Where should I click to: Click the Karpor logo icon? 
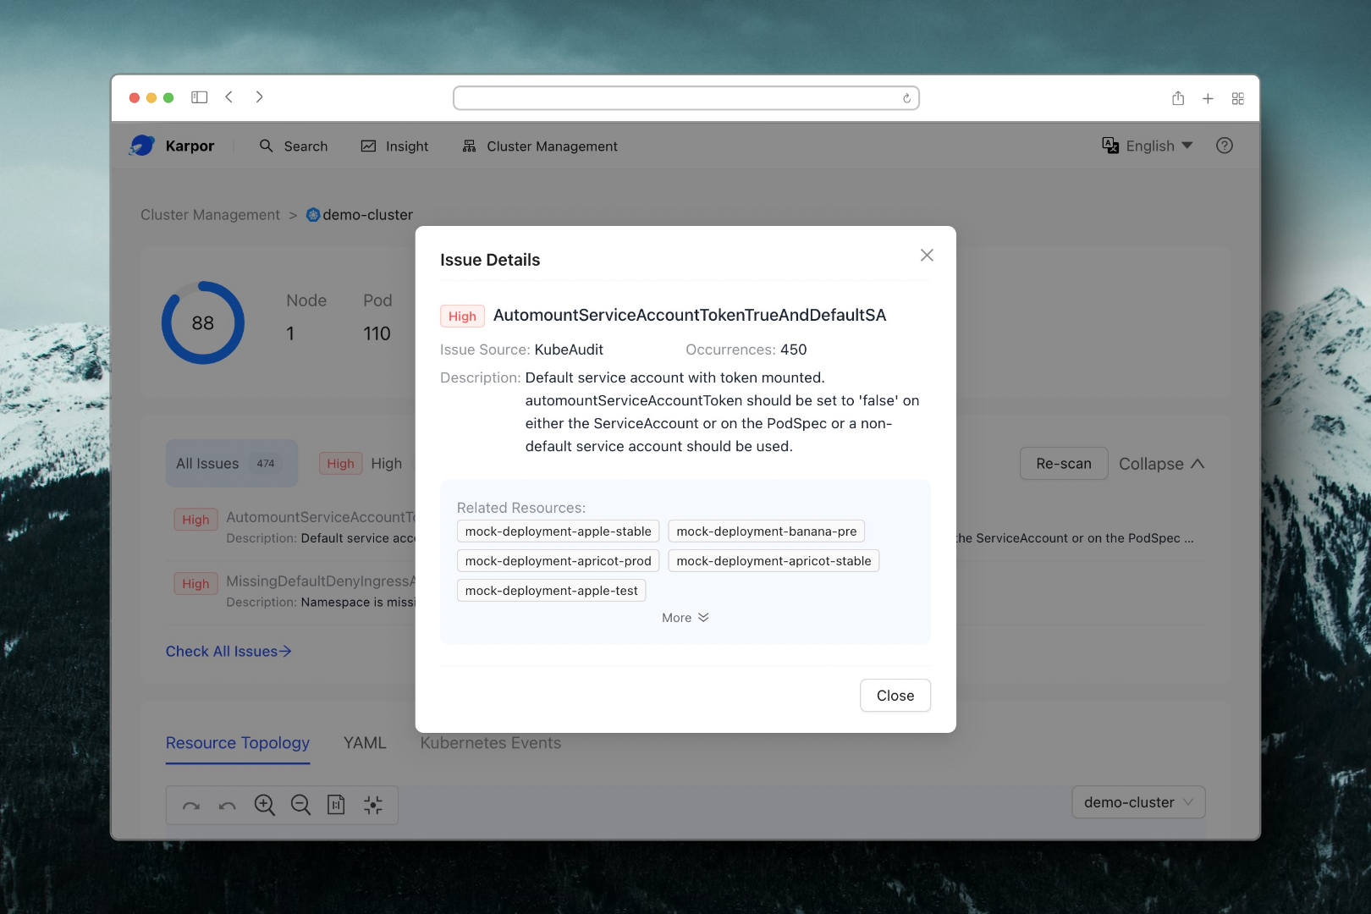(142, 146)
